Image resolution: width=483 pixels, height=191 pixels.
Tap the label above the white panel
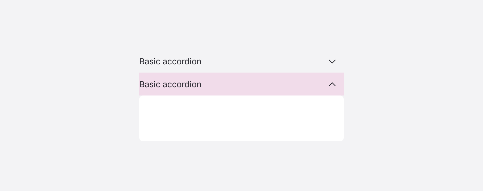click(x=170, y=84)
